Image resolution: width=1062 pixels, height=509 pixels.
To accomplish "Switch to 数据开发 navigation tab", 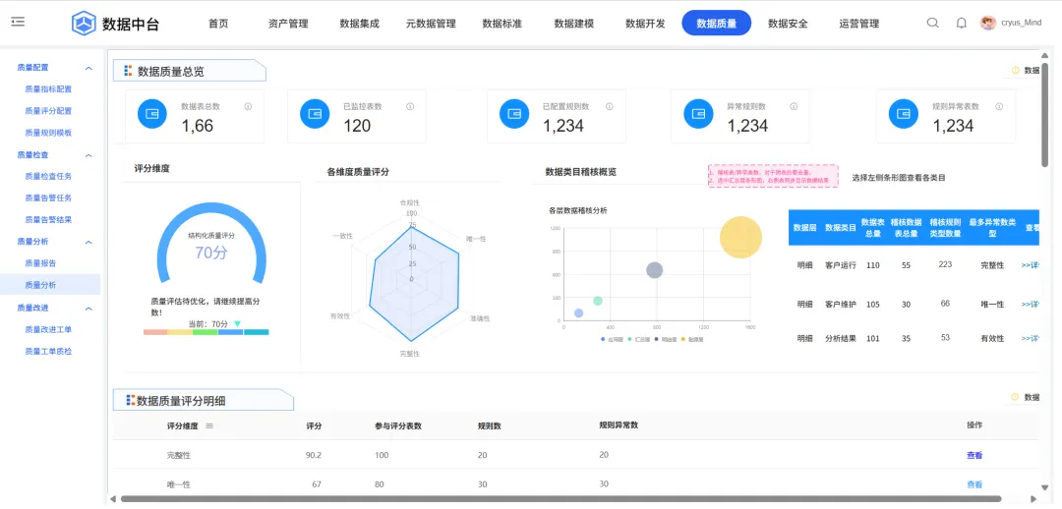I will point(645,24).
